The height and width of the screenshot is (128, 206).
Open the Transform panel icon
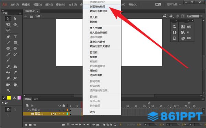click(174, 38)
